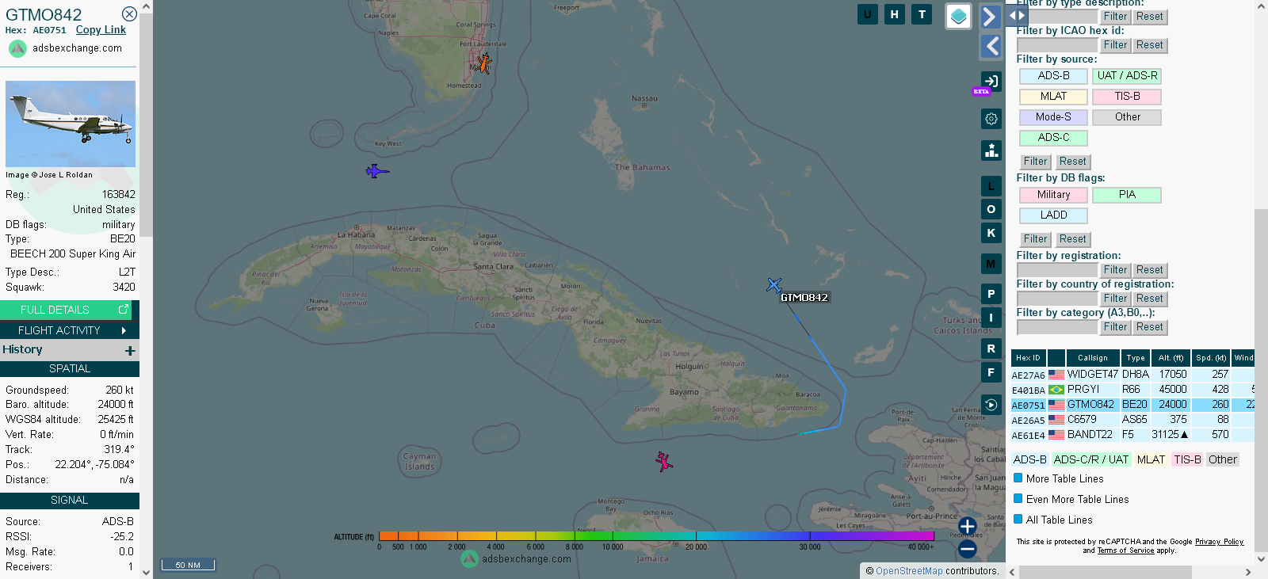Viewport: 1268px width, 579px height.
Task: Enable Even More Table Lines checkbox
Action: click(1018, 499)
